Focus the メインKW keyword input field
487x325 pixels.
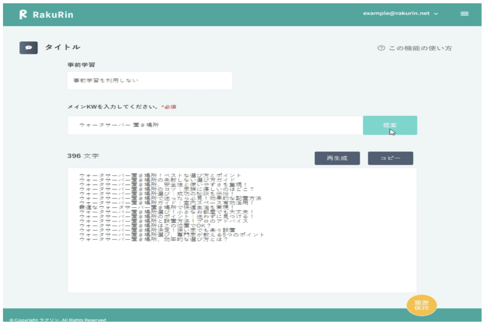click(x=215, y=125)
